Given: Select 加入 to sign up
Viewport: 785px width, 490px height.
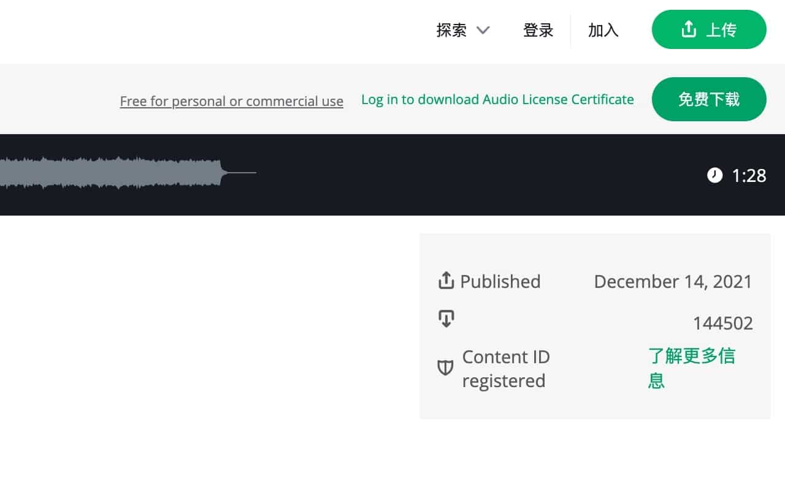Looking at the screenshot, I should [603, 30].
